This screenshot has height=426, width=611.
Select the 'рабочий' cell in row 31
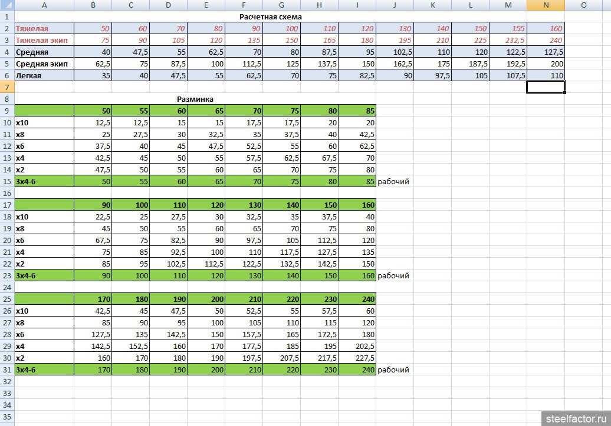pos(394,370)
